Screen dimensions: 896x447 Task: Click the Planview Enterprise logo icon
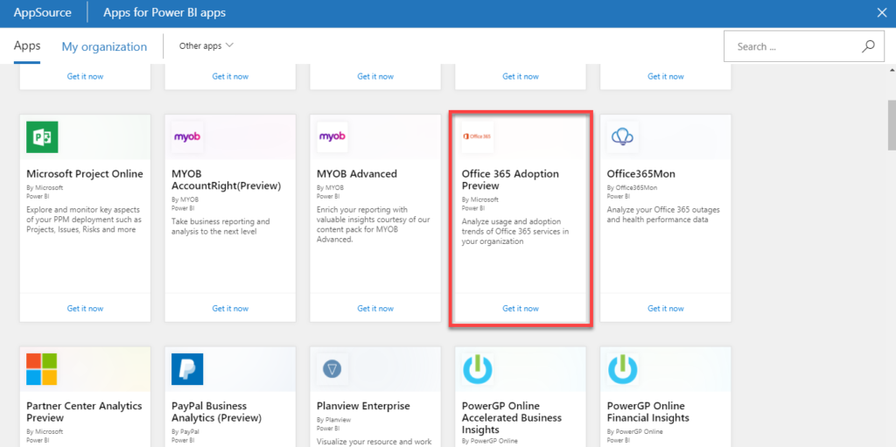click(x=332, y=369)
